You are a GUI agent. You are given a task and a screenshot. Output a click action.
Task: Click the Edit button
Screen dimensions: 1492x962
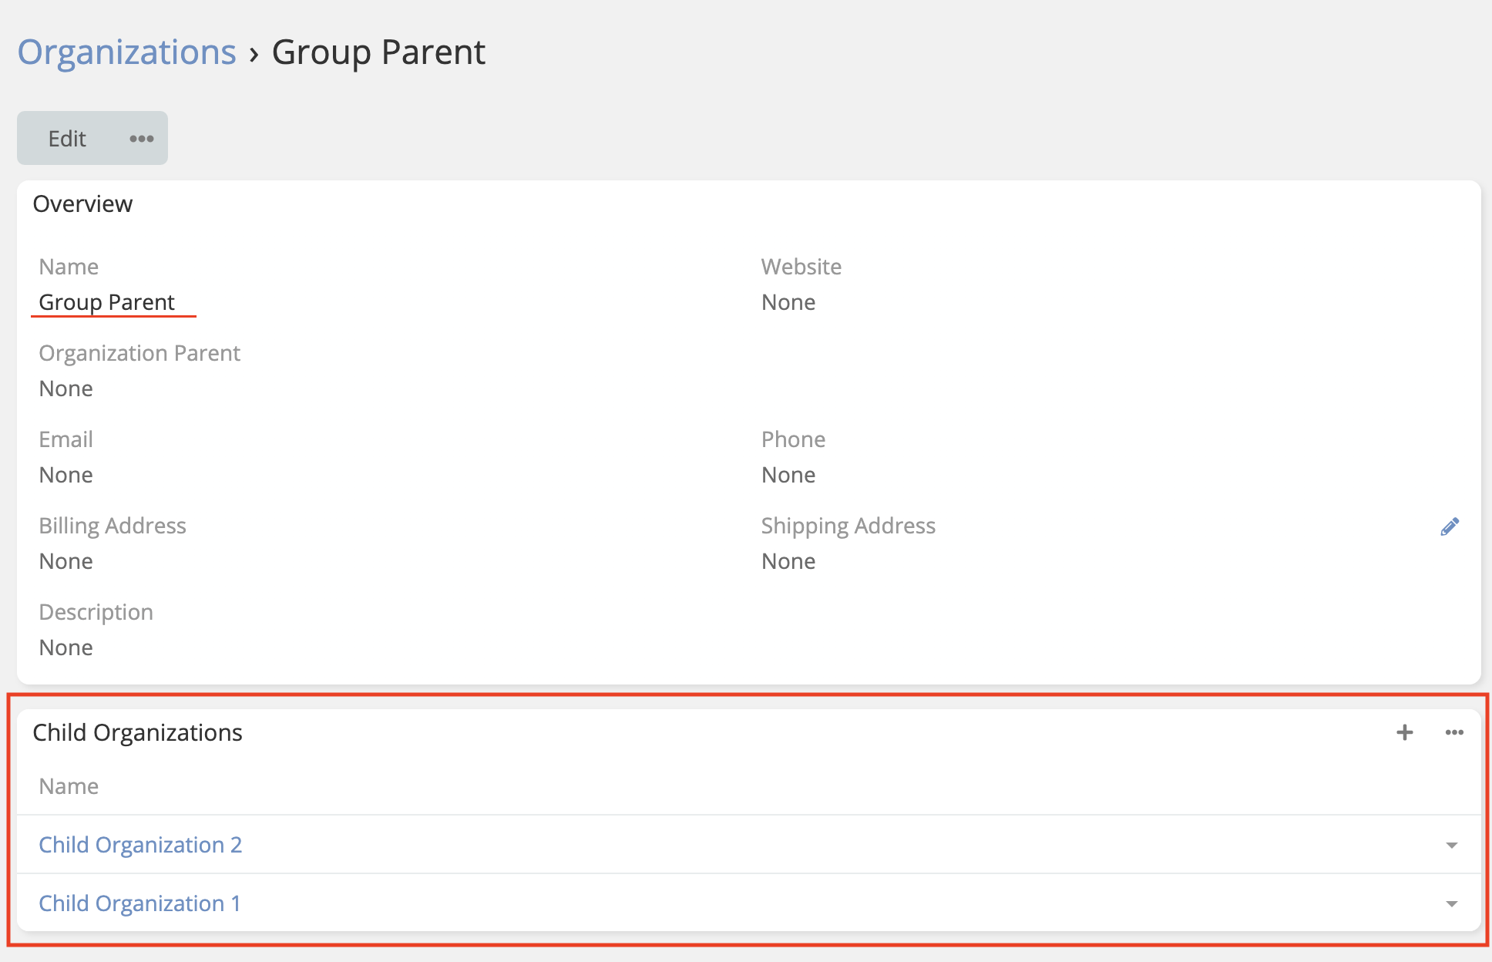67,139
